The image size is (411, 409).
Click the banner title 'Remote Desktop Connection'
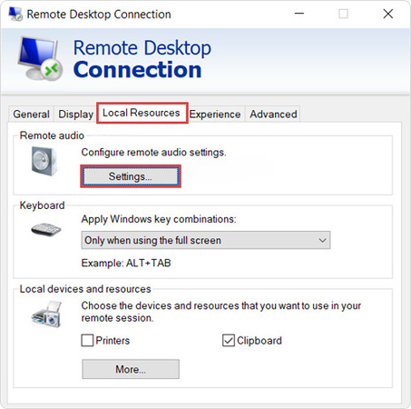tap(142, 59)
